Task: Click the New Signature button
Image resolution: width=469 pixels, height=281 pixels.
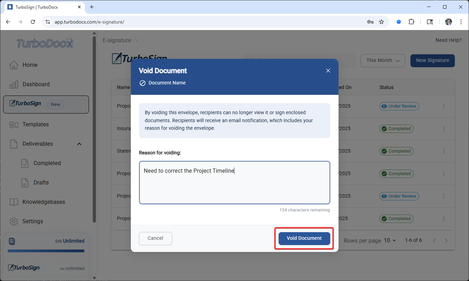Action: point(433,61)
